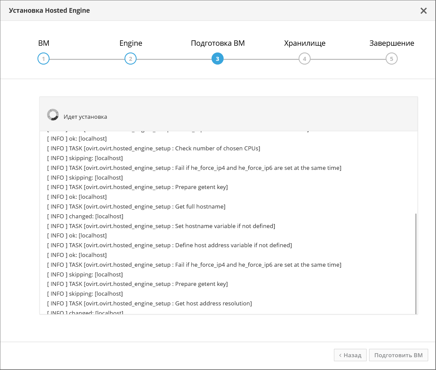Open the Подготовка ВМ step label

point(218,43)
